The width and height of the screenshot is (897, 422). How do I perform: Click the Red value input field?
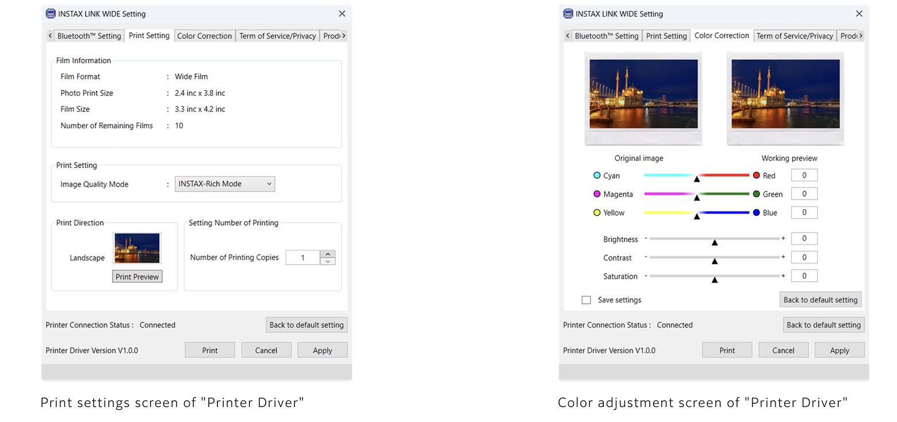804,175
